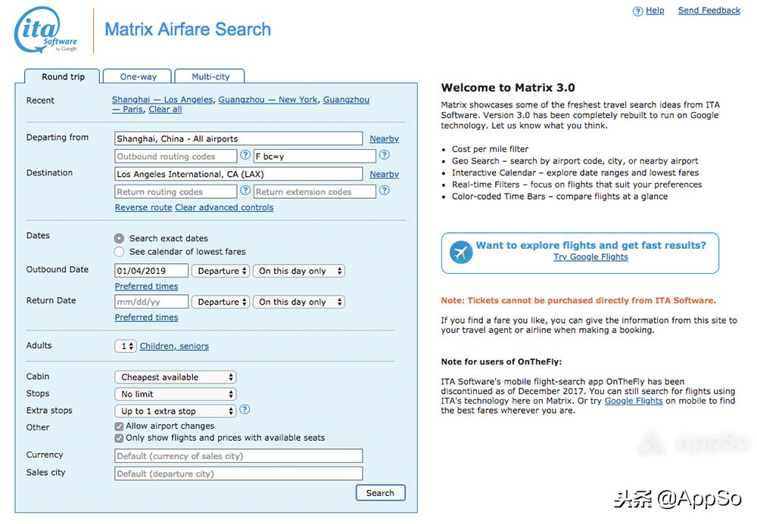Toggle Allow airport changes checkbox
This screenshot has width=757, height=524.
(119, 426)
